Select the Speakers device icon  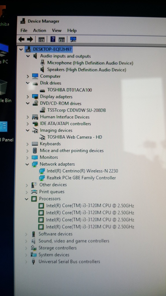(x=43, y=69)
